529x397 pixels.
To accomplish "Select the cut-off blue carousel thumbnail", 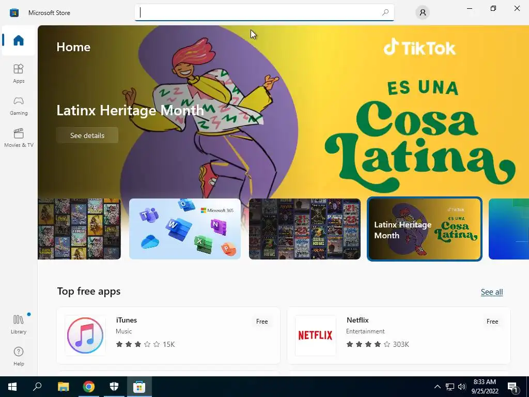I will coord(509,229).
